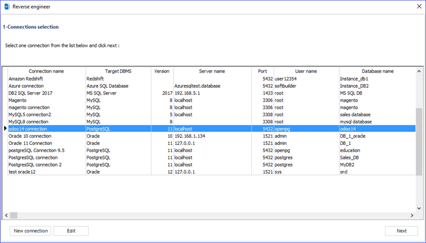Select the magento connection row
The height and width of the screenshot is (243, 426).
click(x=211, y=108)
